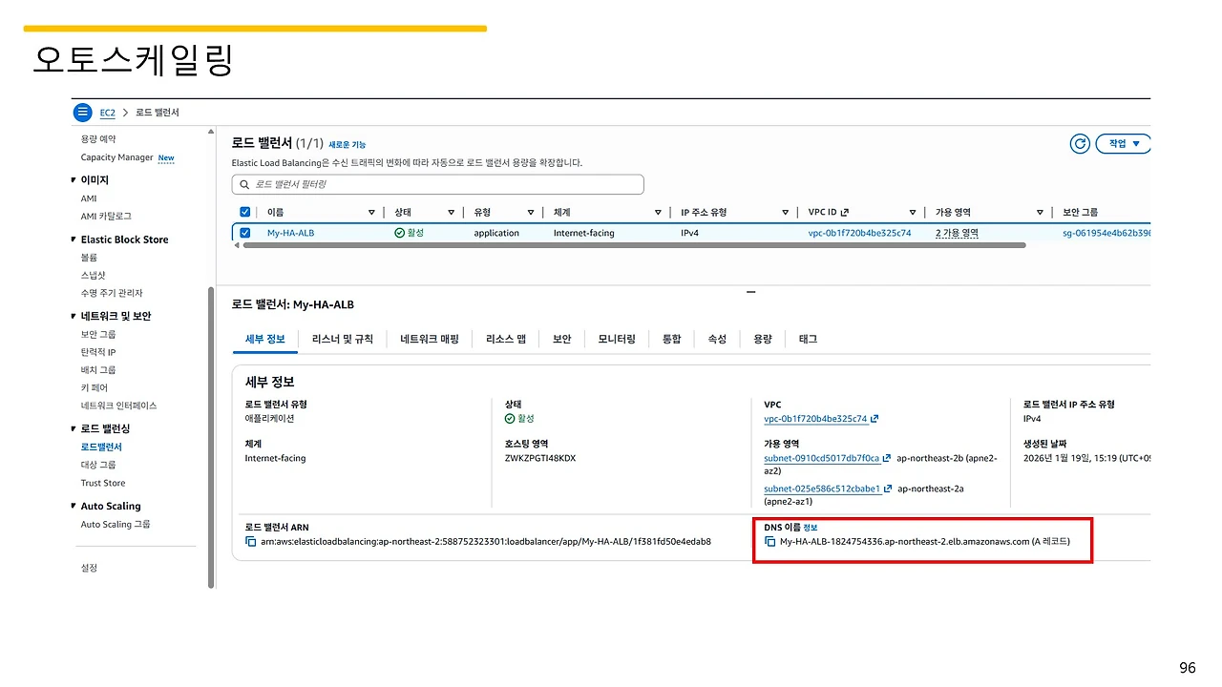The height and width of the screenshot is (687, 1222).
Task: Open 대상 그룹 in the sidebar
Action: tap(98, 465)
